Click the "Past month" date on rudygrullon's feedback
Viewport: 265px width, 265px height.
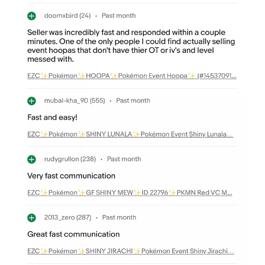pos(124,159)
